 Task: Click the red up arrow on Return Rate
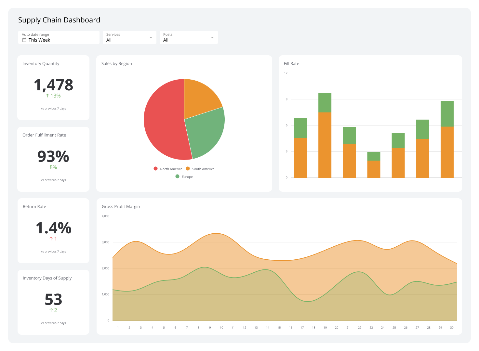tap(51, 239)
